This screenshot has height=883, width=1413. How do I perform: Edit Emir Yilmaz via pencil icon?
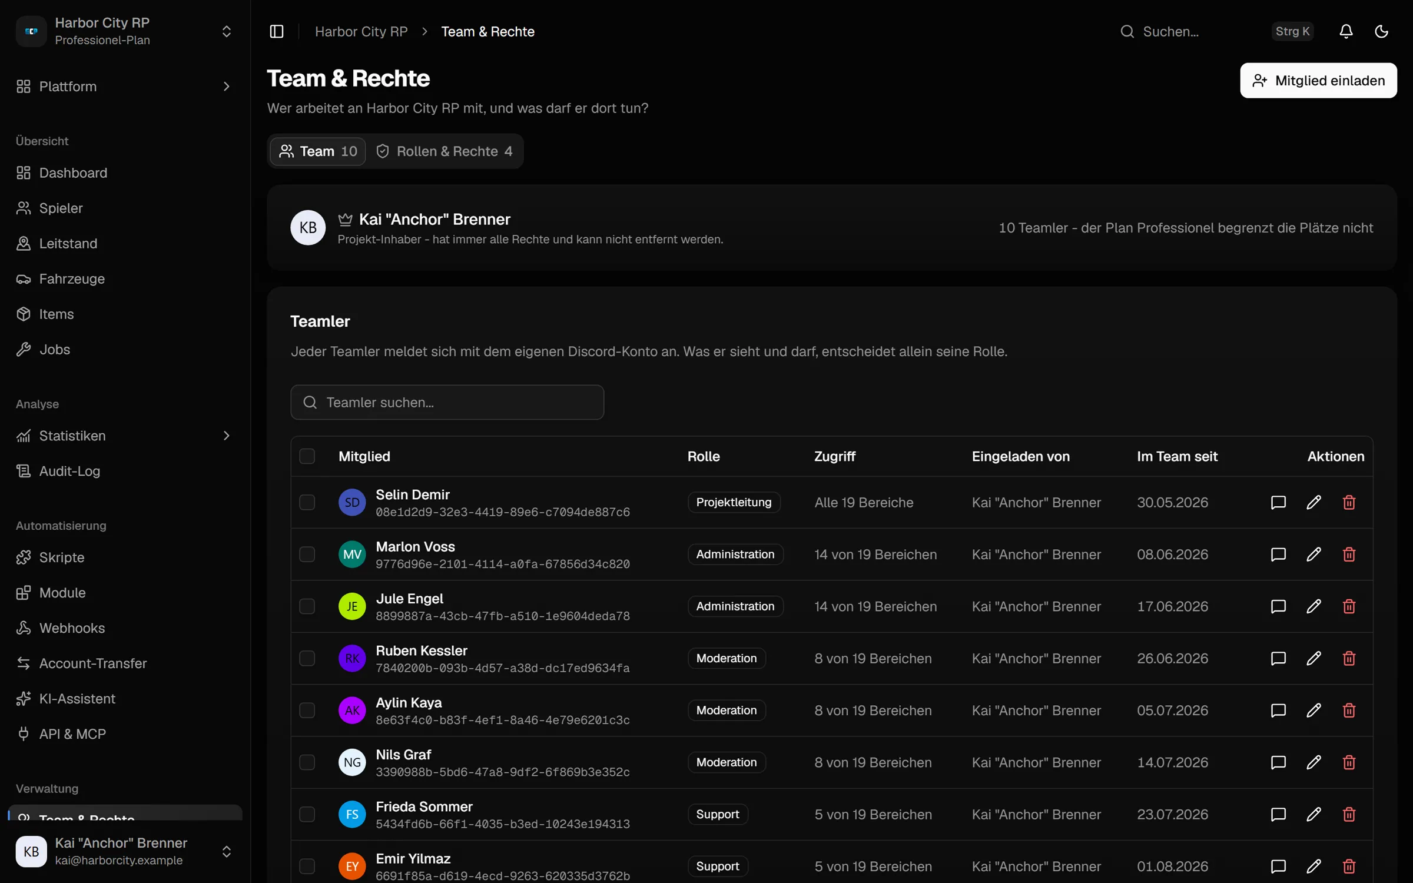pyautogui.click(x=1314, y=866)
